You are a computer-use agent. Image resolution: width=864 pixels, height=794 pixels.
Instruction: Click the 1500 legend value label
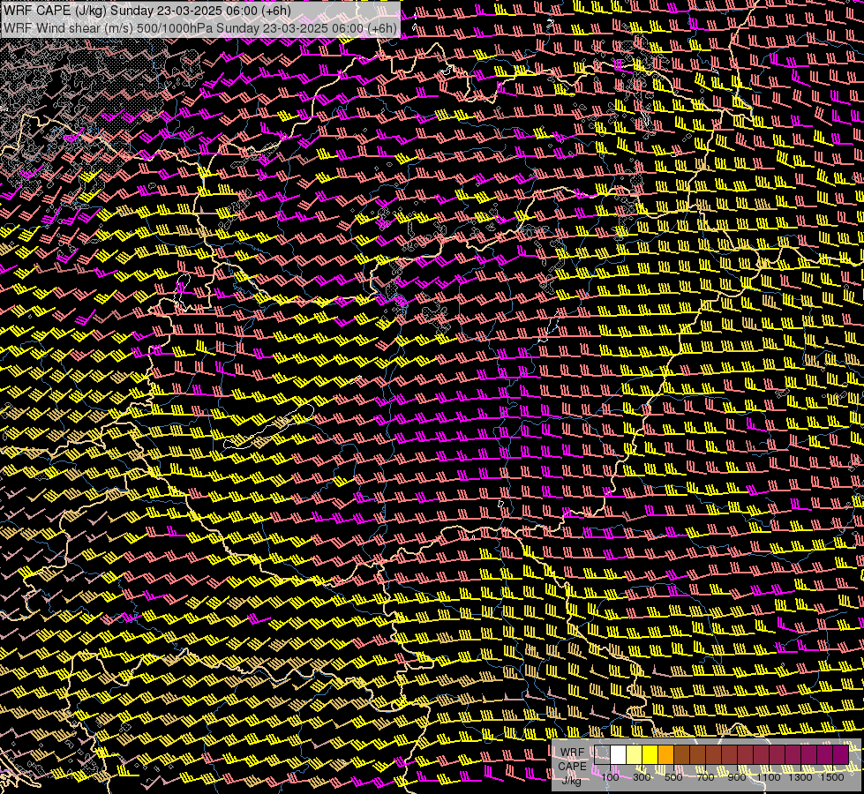click(x=832, y=777)
